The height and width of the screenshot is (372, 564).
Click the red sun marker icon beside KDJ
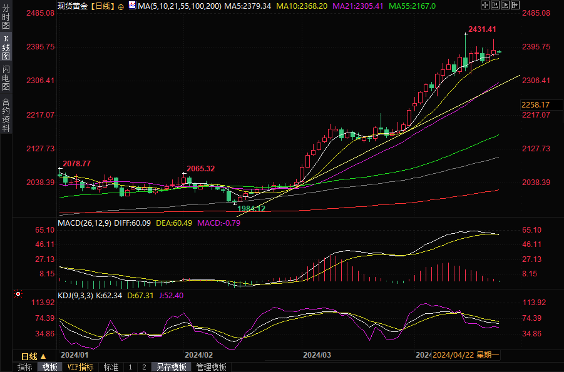coord(18,293)
